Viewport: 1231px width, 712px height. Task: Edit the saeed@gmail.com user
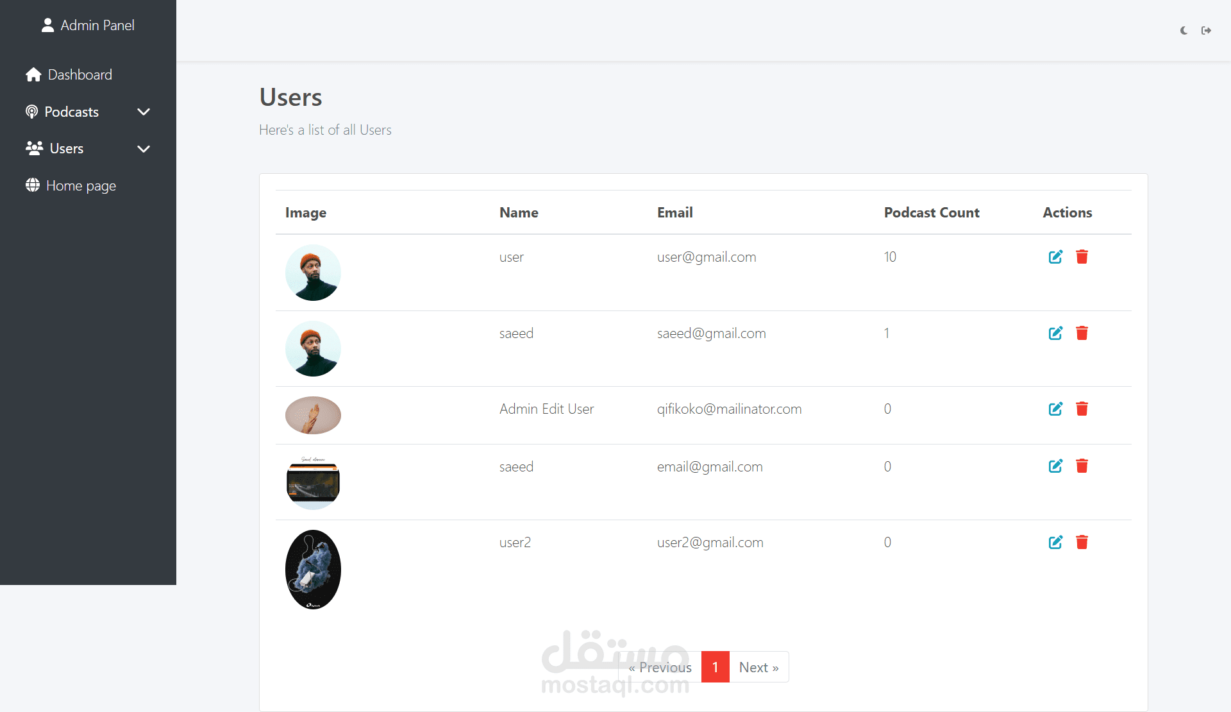(x=1055, y=333)
